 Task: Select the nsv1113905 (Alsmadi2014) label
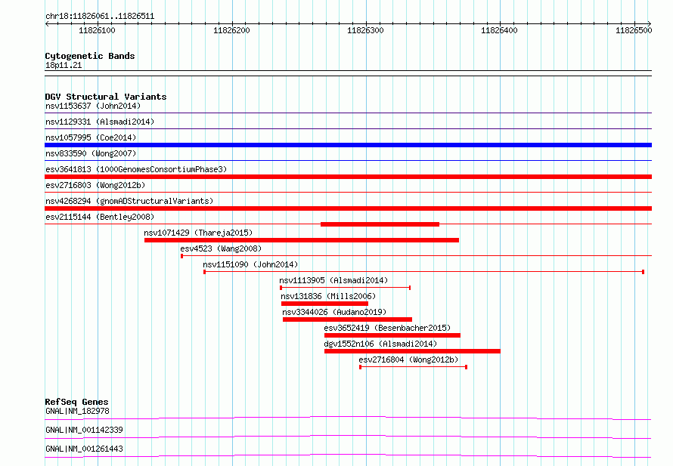tap(333, 280)
